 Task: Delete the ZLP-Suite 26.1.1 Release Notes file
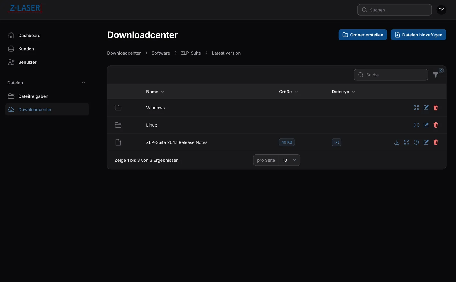pyautogui.click(x=436, y=142)
